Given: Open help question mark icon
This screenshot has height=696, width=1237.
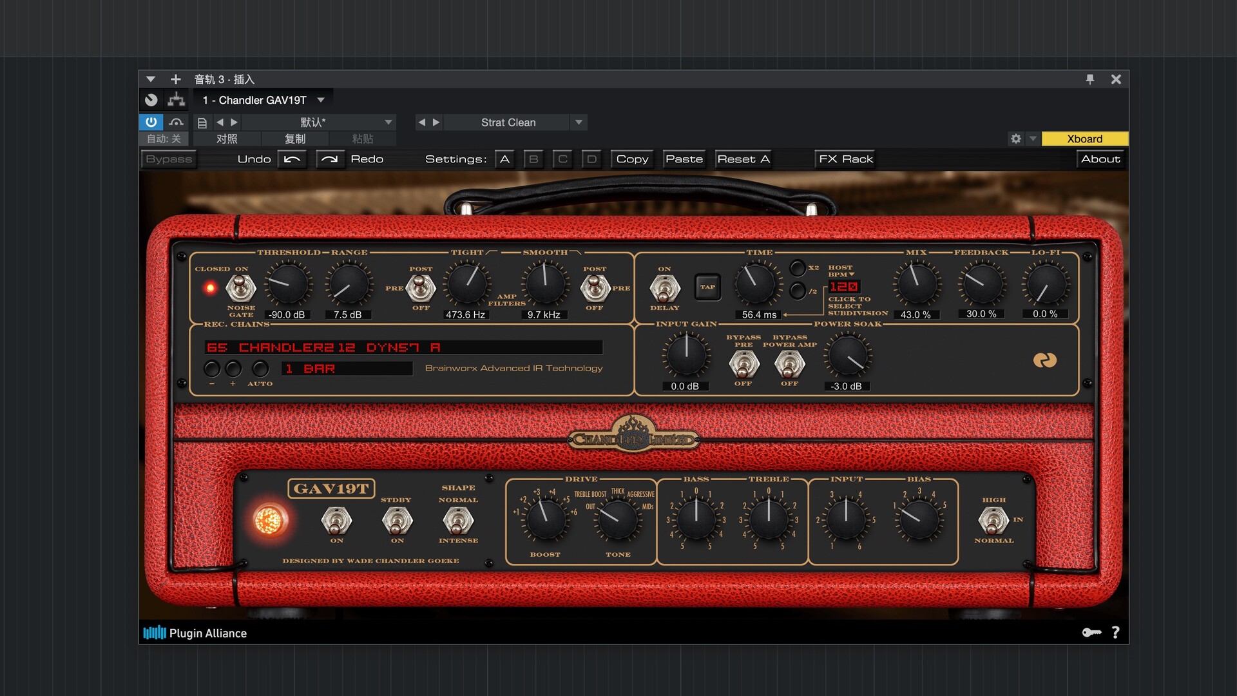Looking at the screenshot, I should (x=1115, y=632).
